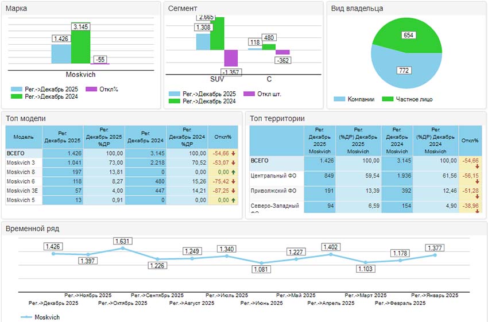
Task: Click the red down arrow in Moskvich 3E row
Action: [x=234, y=191]
